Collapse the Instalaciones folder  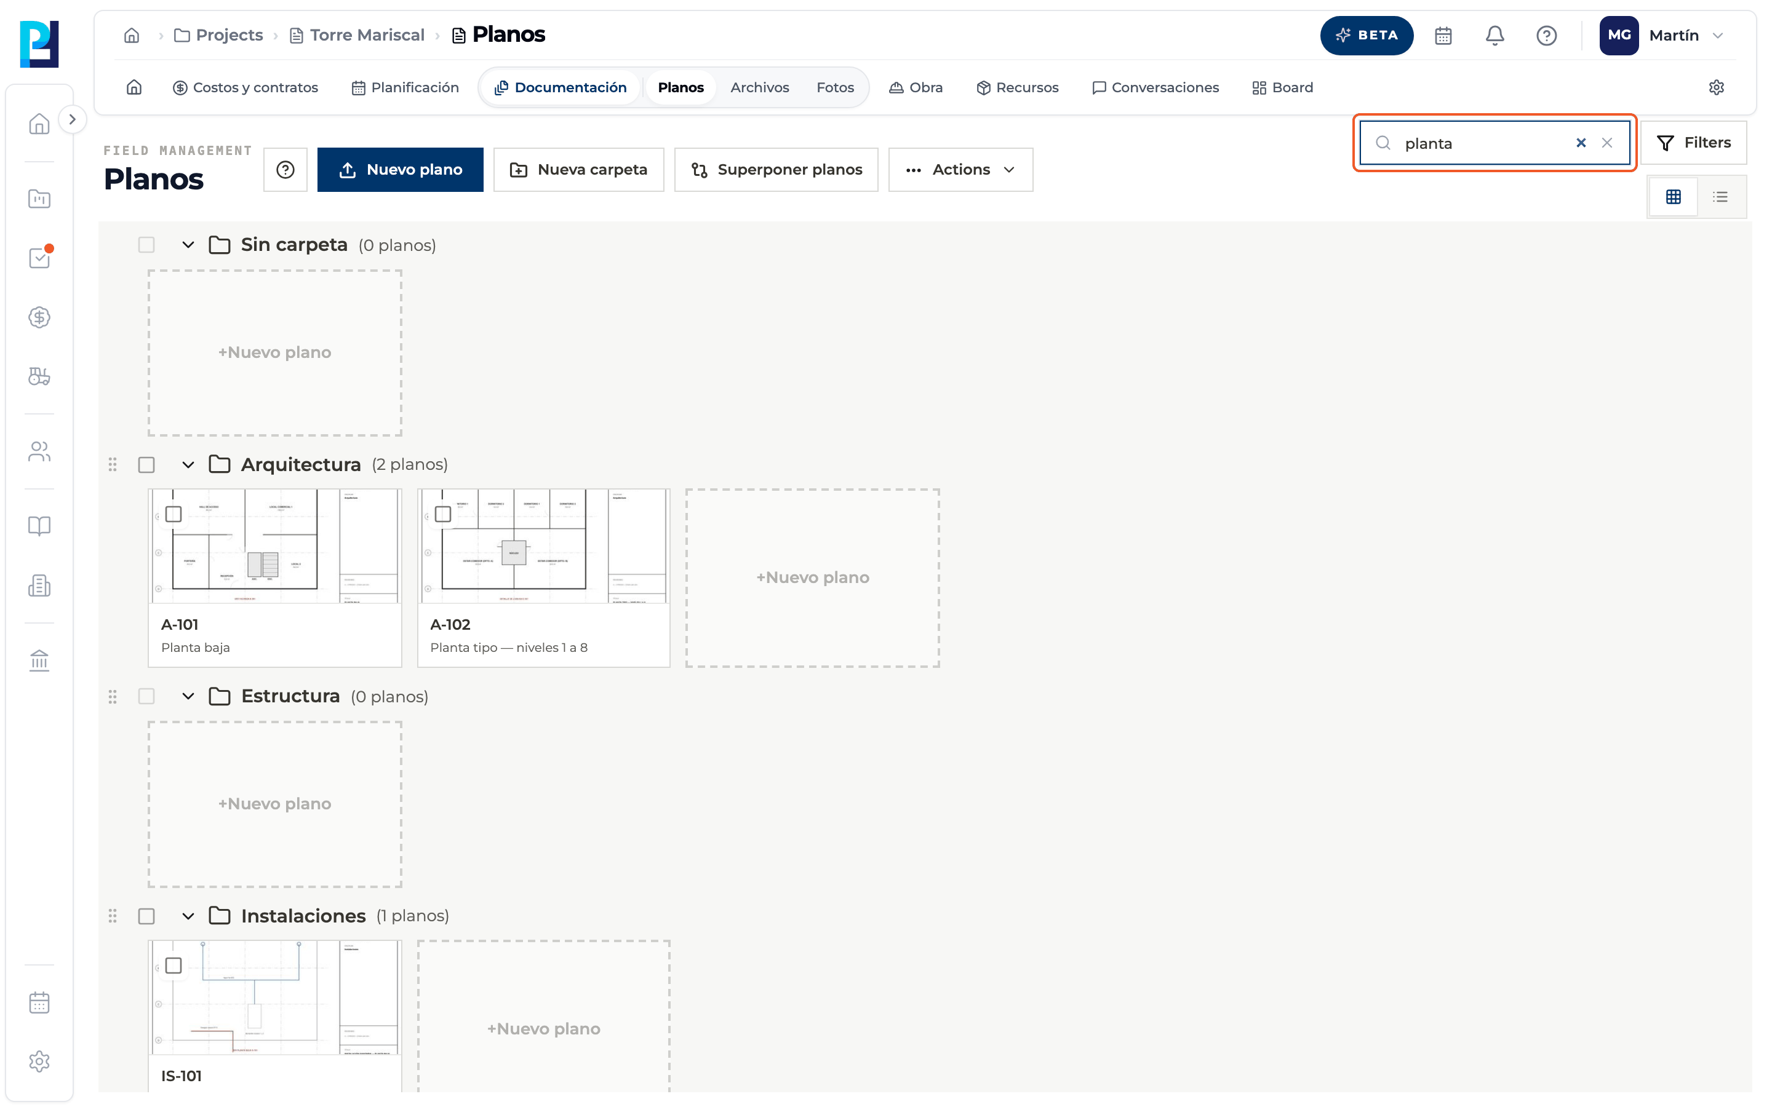[x=188, y=916]
